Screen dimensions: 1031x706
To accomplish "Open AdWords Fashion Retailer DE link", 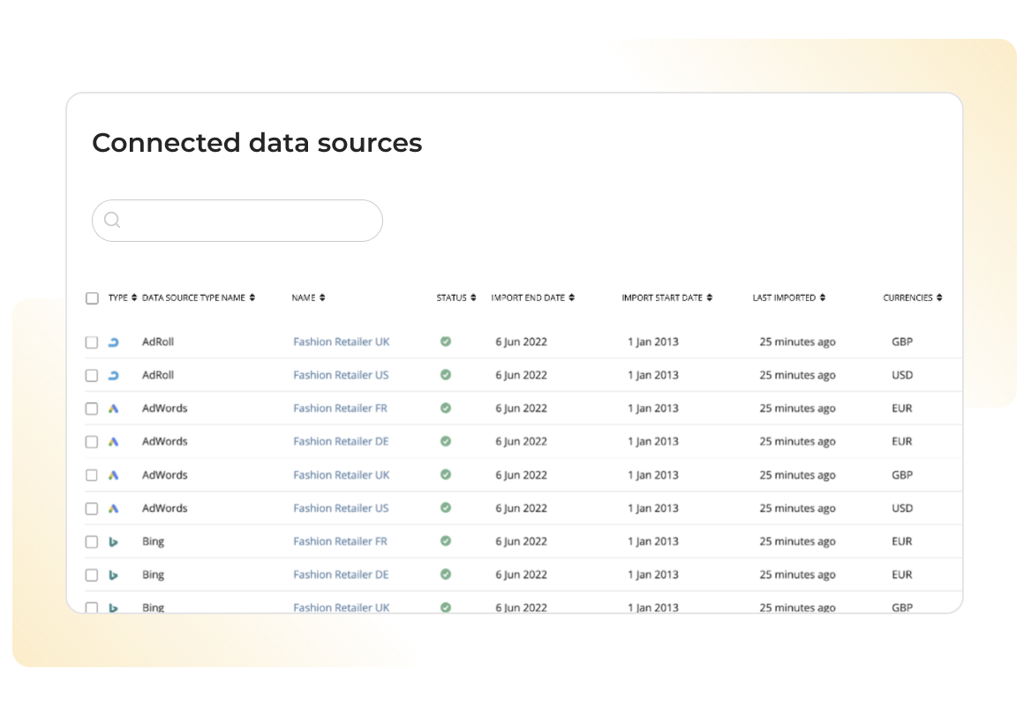I will coord(341,441).
